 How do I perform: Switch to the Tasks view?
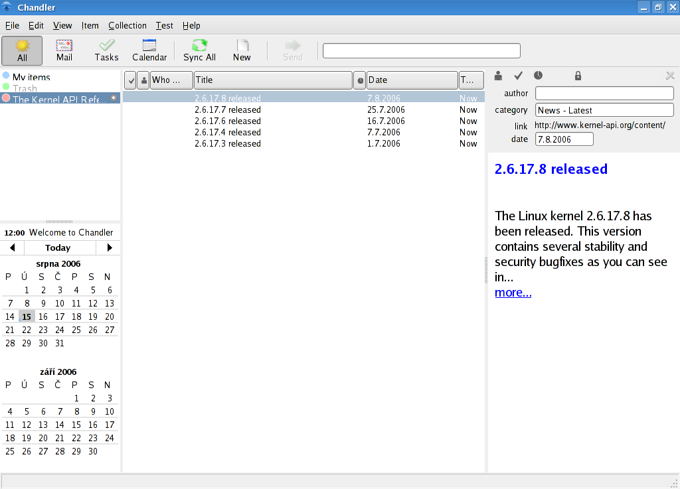tap(107, 50)
